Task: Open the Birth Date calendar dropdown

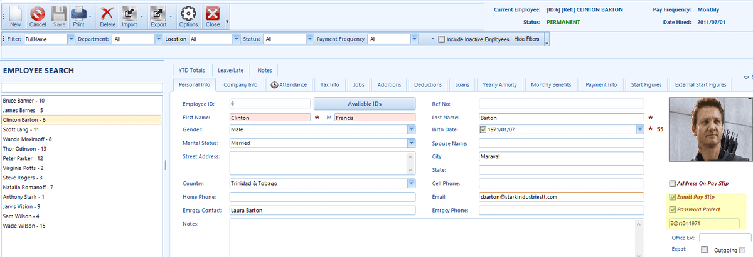Action: click(639, 129)
